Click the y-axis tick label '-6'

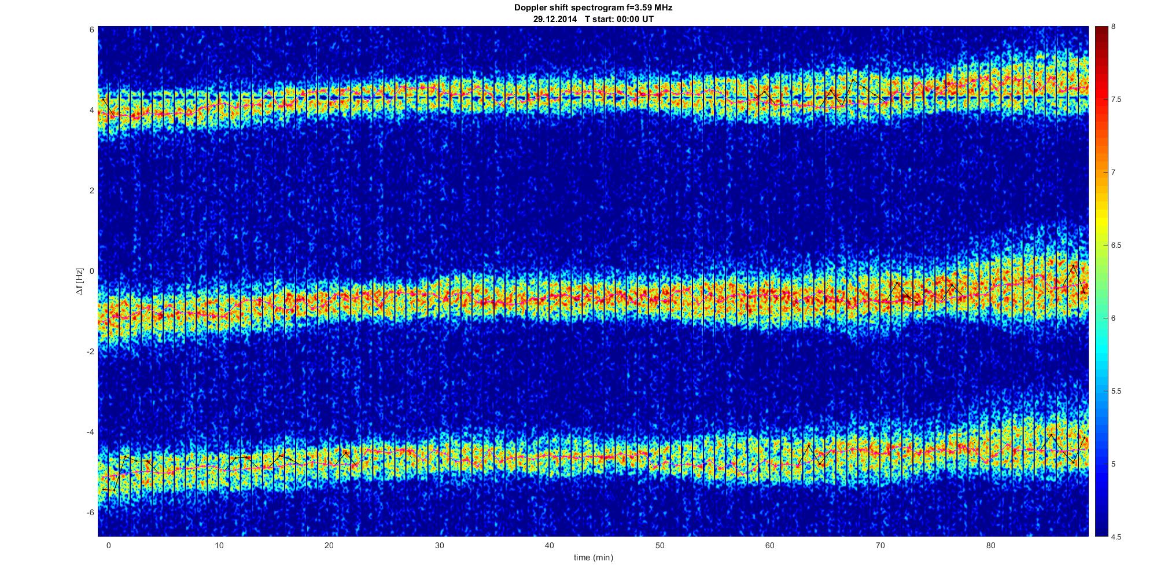point(91,512)
